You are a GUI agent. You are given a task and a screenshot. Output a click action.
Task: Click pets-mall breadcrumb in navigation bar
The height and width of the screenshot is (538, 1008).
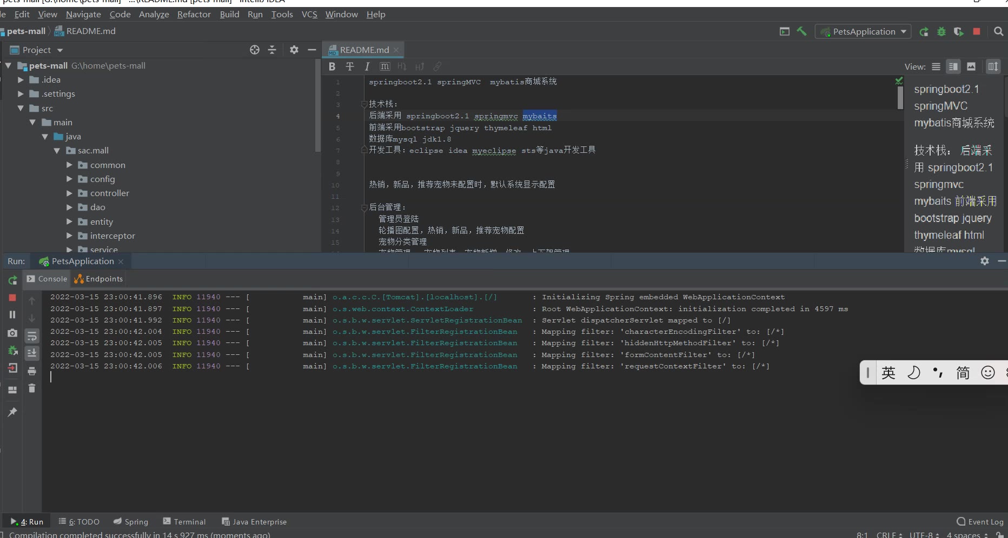[26, 31]
